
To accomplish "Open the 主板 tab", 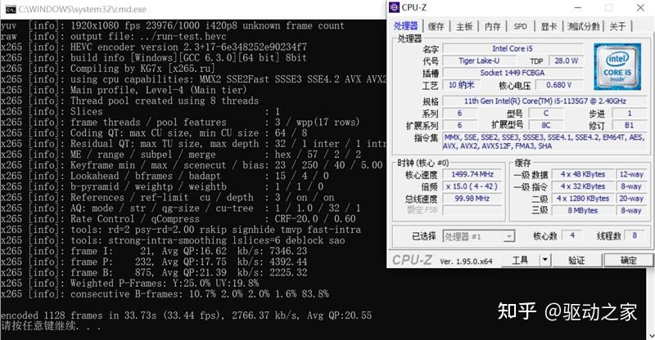I will click(464, 27).
